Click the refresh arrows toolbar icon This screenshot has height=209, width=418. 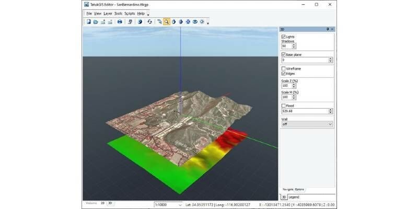[x=150, y=22]
